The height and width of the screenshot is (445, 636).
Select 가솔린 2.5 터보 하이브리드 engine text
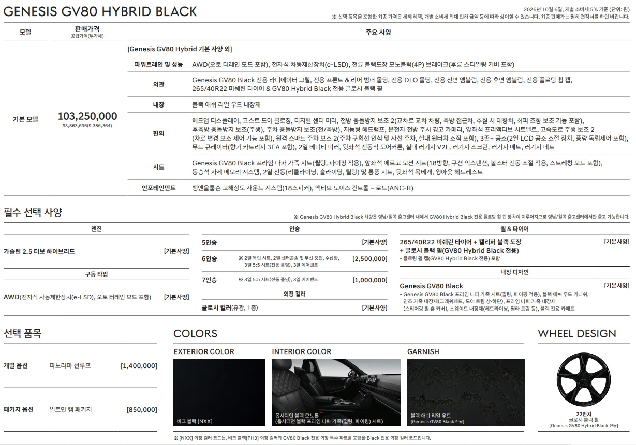(x=39, y=251)
